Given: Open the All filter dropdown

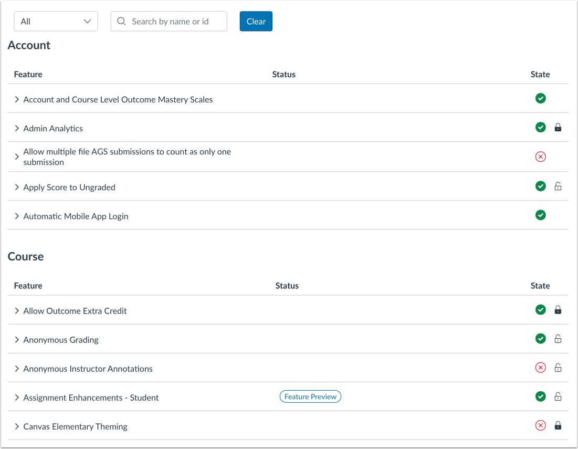Looking at the screenshot, I should tap(56, 21).
